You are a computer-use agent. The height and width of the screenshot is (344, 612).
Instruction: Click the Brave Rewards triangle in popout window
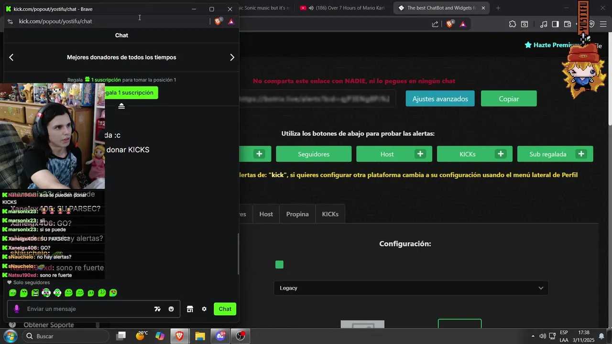[x=231, y=21]
